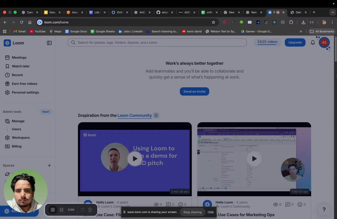The image size is (337, 219).
Task: Open the apps grid in the bookmarks bar
Action: click(4, 31)
